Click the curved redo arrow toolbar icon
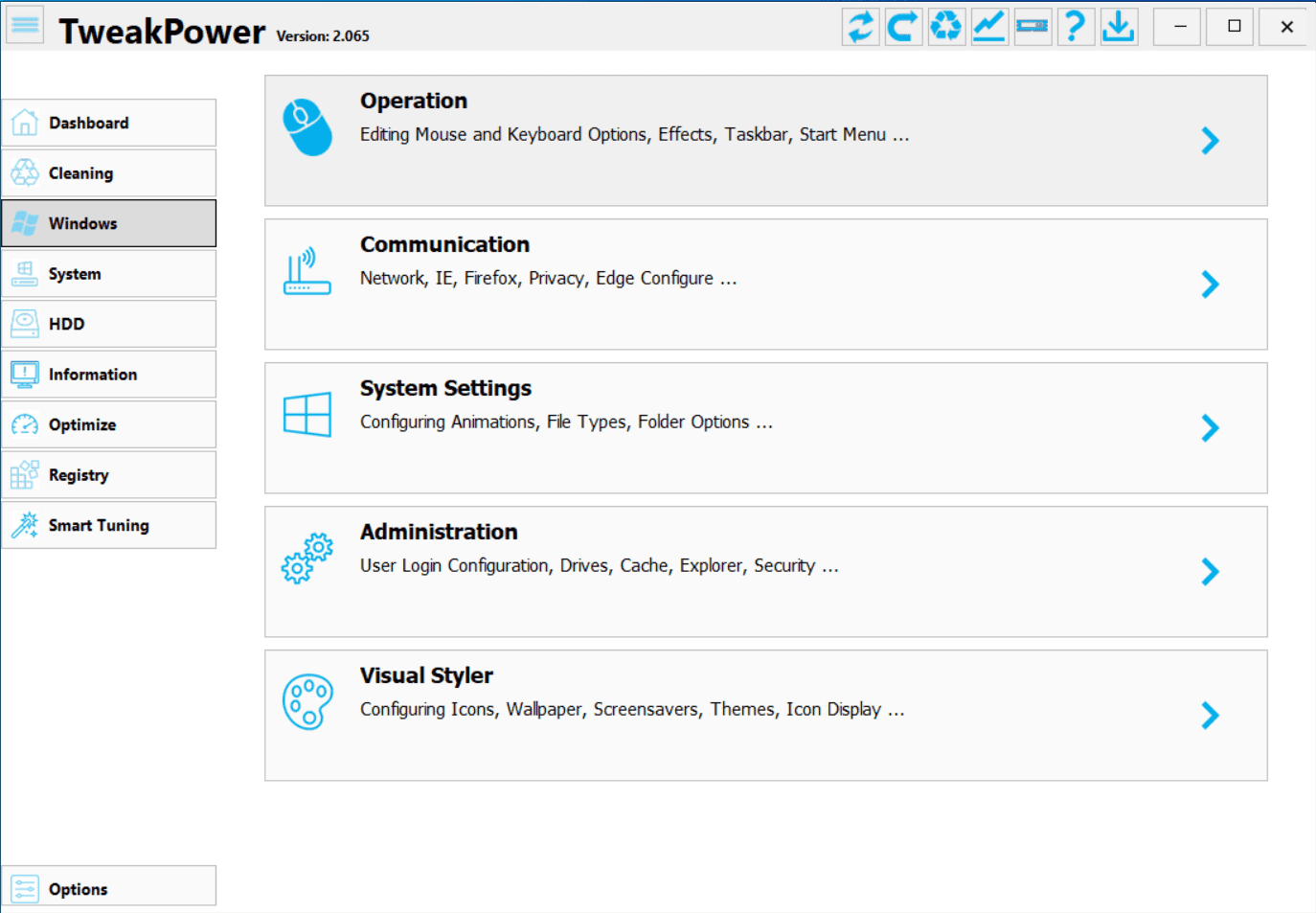1316x913 pixels. [903, 26]
